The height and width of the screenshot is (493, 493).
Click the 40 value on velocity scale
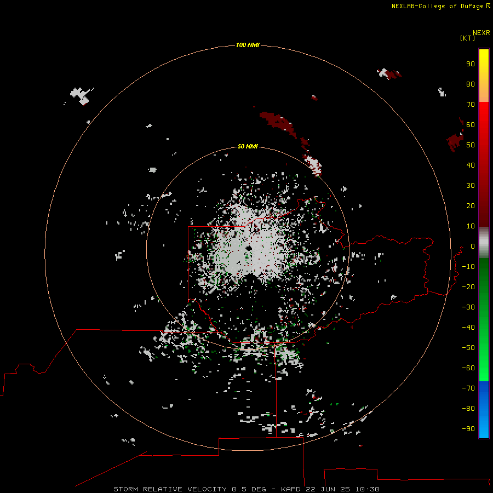[x=471, y=165]
